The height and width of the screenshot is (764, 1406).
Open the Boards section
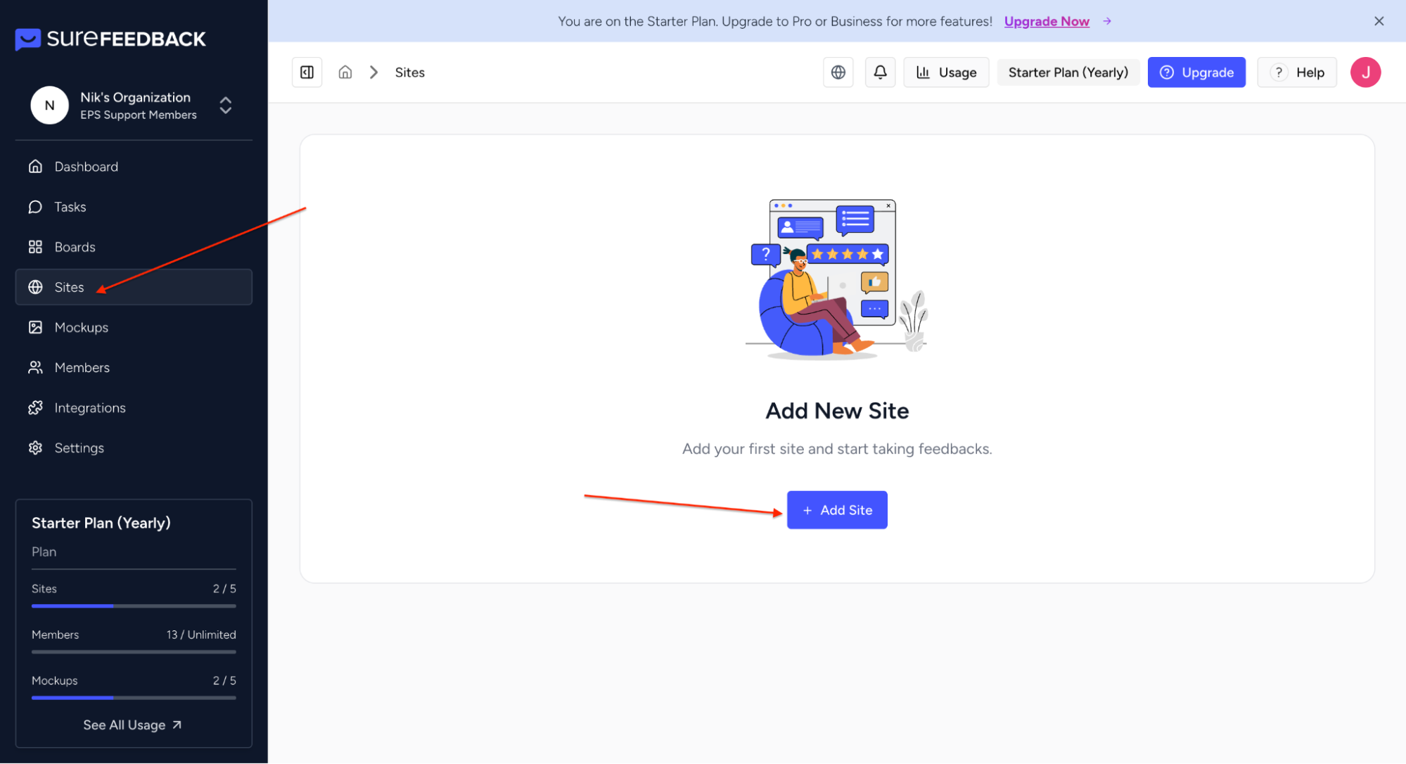click(75, 247)
